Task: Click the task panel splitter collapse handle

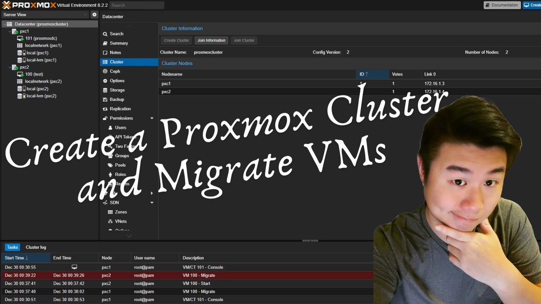Action: [310, 241]
